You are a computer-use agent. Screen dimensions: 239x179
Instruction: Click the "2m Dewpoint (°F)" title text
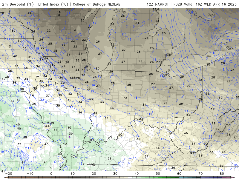click(18, 4)
